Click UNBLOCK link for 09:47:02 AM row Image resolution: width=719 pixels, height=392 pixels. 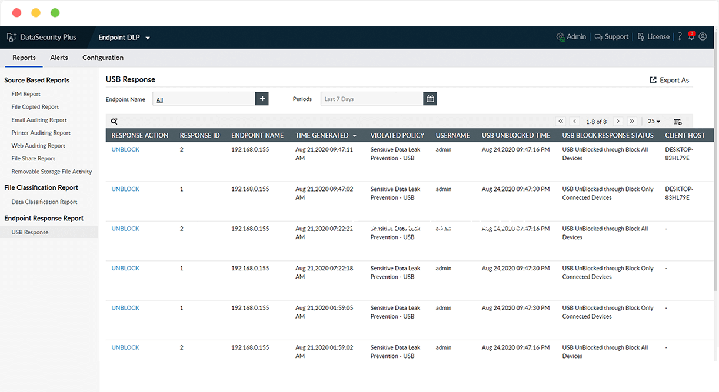pos(125,189)
